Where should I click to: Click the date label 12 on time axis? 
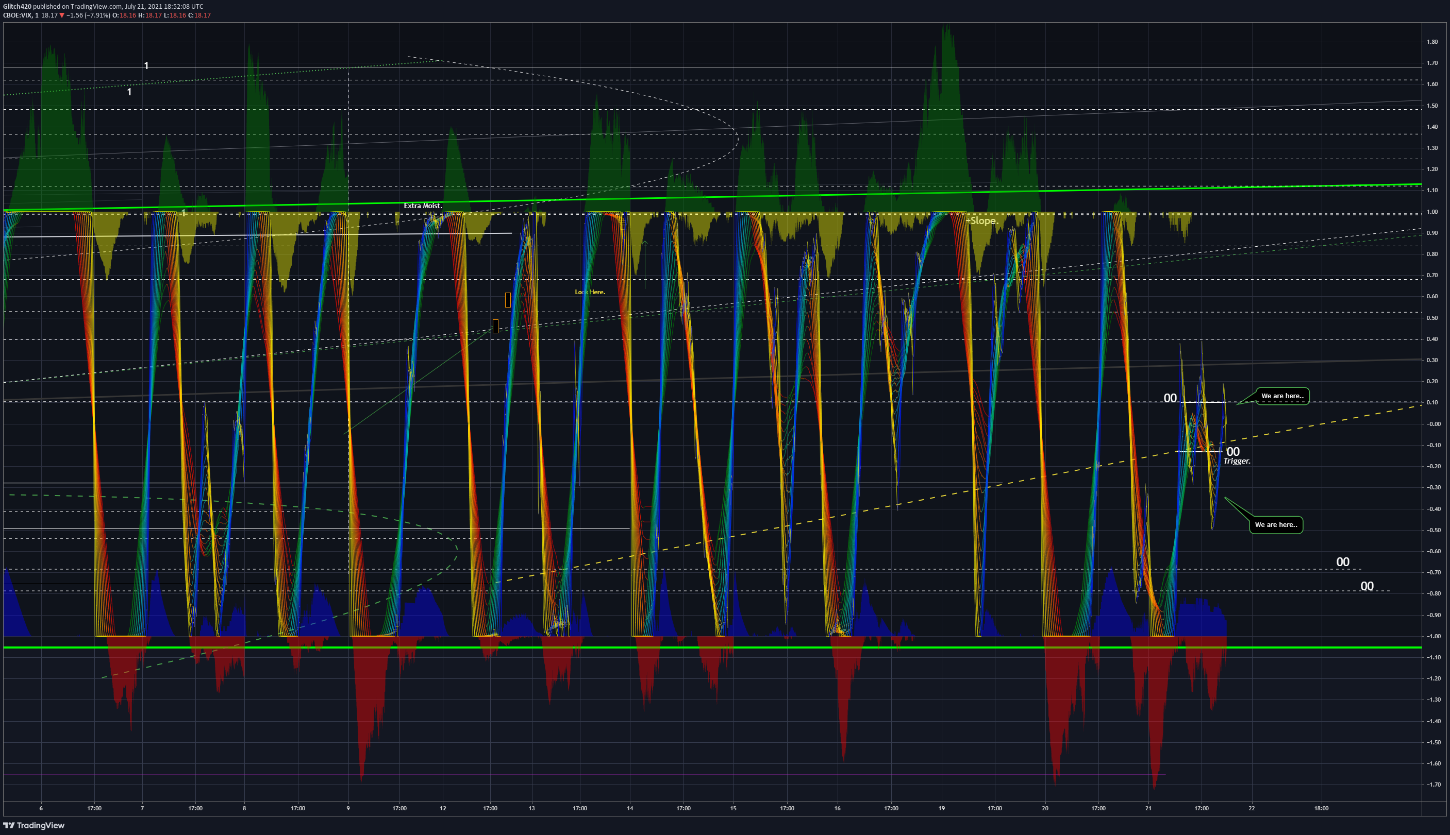(443, 808)
